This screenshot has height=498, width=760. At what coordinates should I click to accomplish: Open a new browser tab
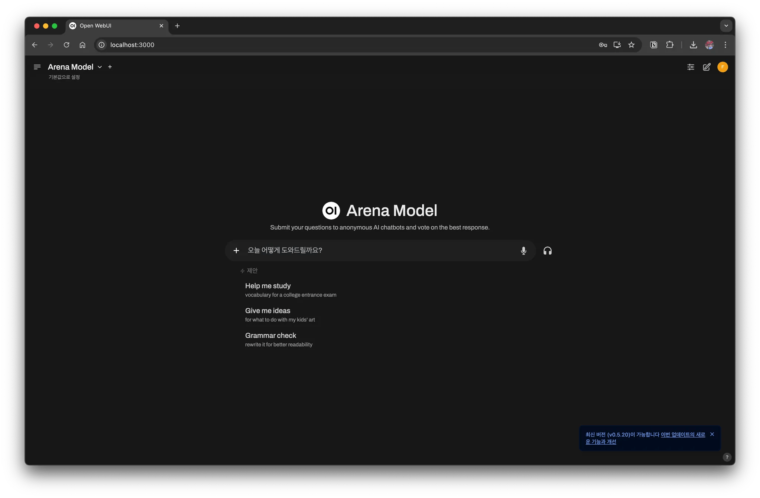(177, 26)
